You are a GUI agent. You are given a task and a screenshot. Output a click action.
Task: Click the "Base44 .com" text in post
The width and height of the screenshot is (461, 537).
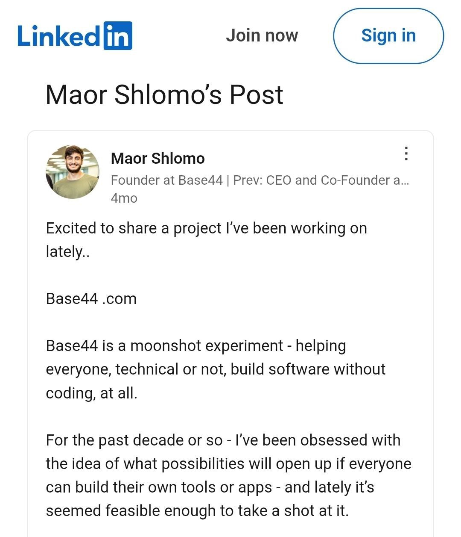click(91, 298)
